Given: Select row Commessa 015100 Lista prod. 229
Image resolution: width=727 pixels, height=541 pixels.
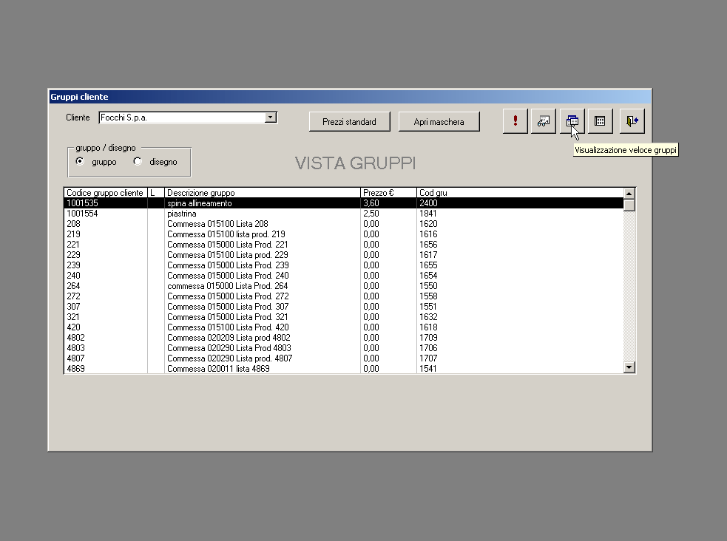Looking at the screenshot, I should tap(344, 255).
